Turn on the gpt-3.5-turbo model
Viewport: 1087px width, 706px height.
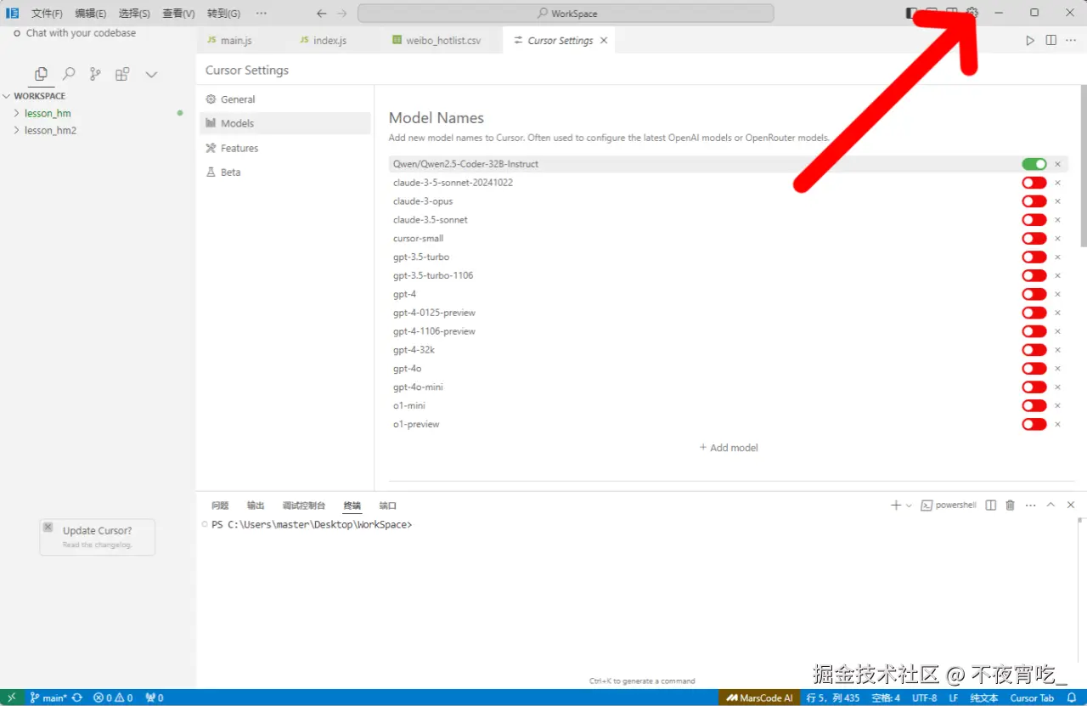coord(1034,257)
